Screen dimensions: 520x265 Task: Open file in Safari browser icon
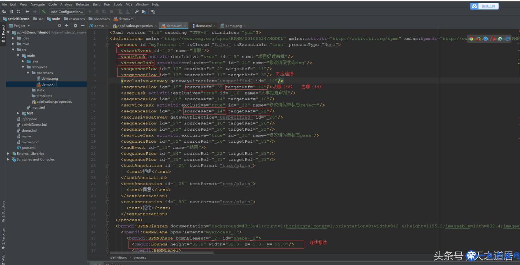click(486, 39)
